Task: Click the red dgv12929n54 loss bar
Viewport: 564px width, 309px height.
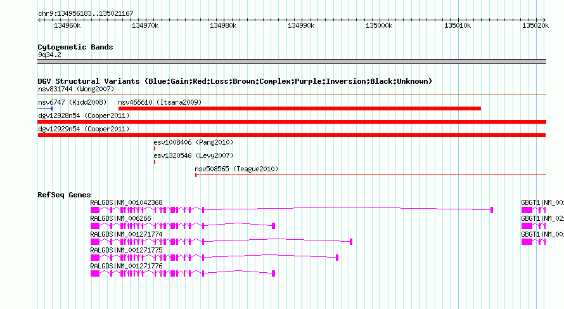Action: 292,135
